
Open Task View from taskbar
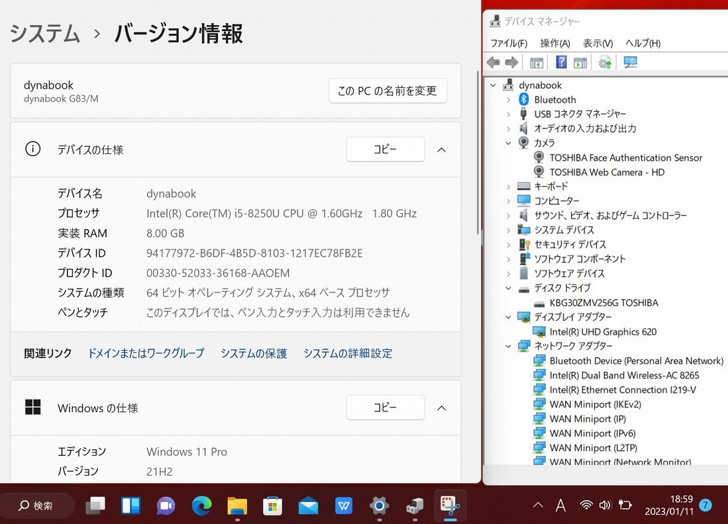95,505
